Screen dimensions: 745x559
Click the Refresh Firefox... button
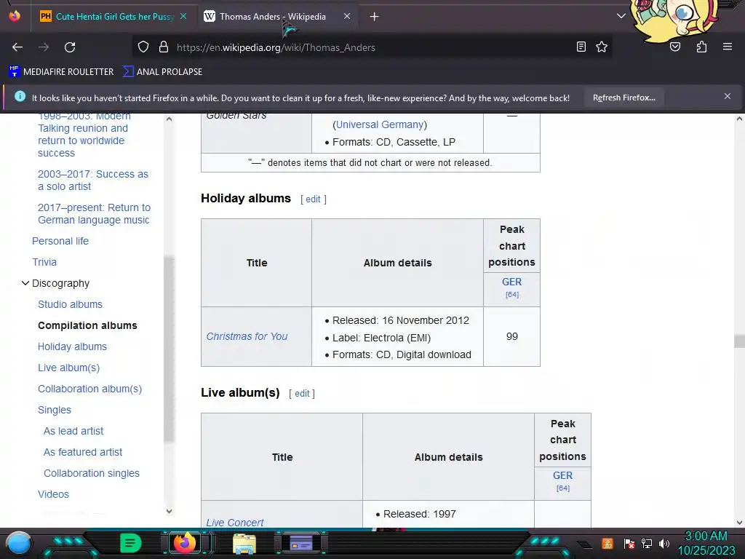pos(624,98)
